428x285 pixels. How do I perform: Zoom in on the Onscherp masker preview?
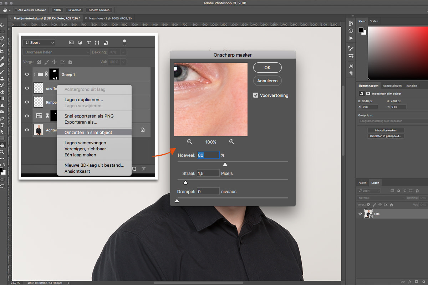(232, 142)
